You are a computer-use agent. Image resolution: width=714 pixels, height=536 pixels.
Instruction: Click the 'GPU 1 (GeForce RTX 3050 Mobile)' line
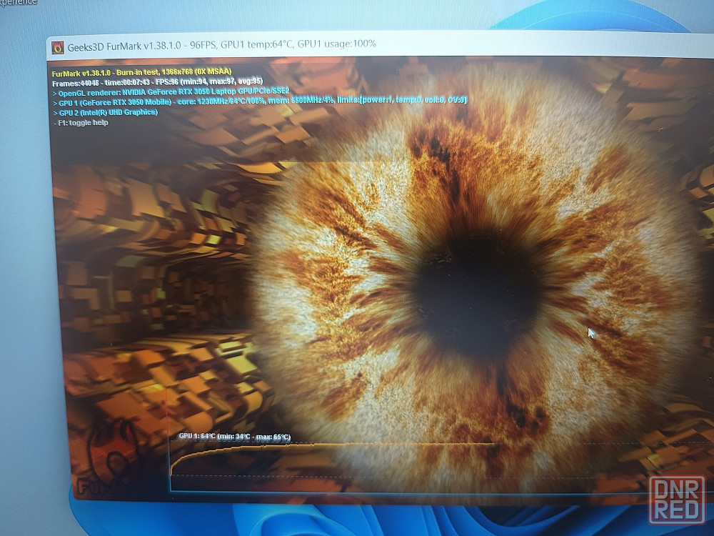[x=260, y=101]
